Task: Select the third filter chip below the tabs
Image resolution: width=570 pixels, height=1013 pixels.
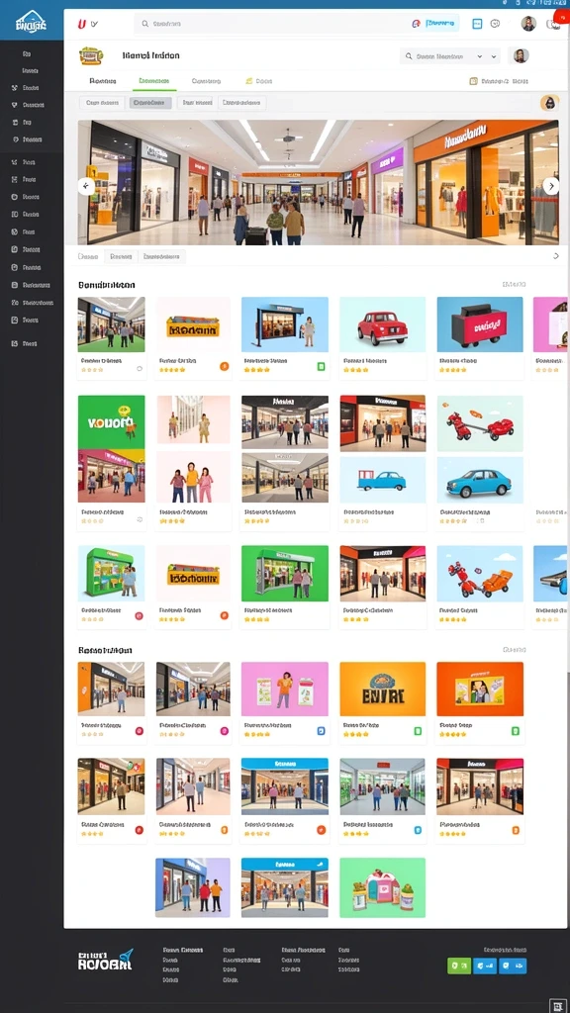Action: click(195, 103)
